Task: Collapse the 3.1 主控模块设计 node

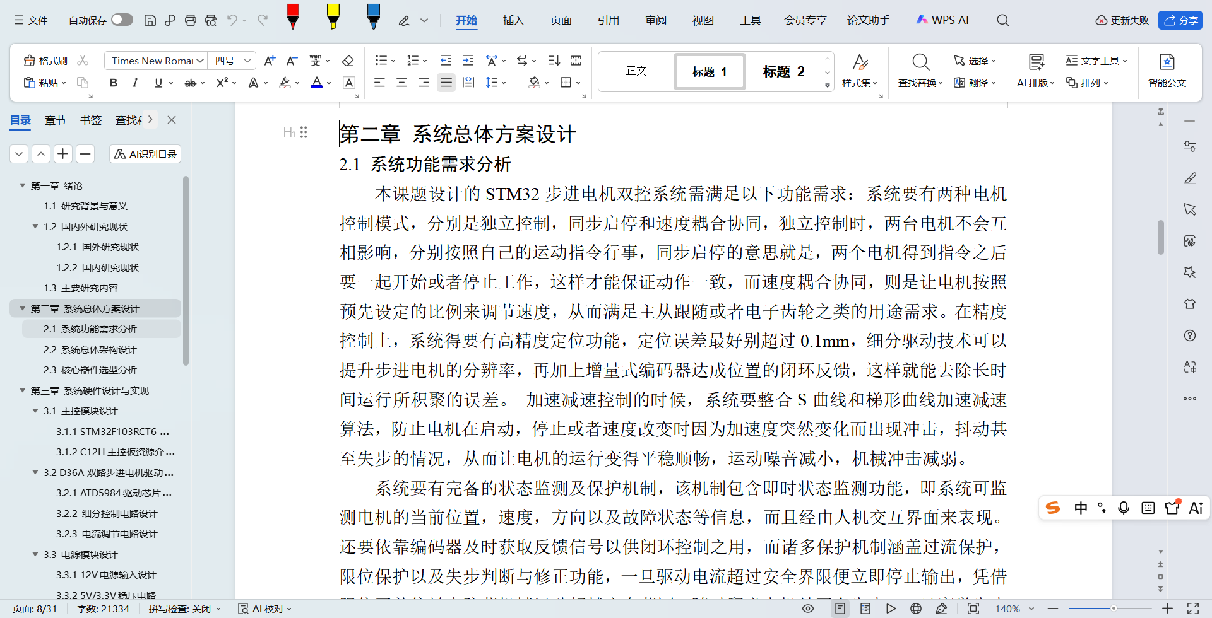Action: tap(35, 411)
